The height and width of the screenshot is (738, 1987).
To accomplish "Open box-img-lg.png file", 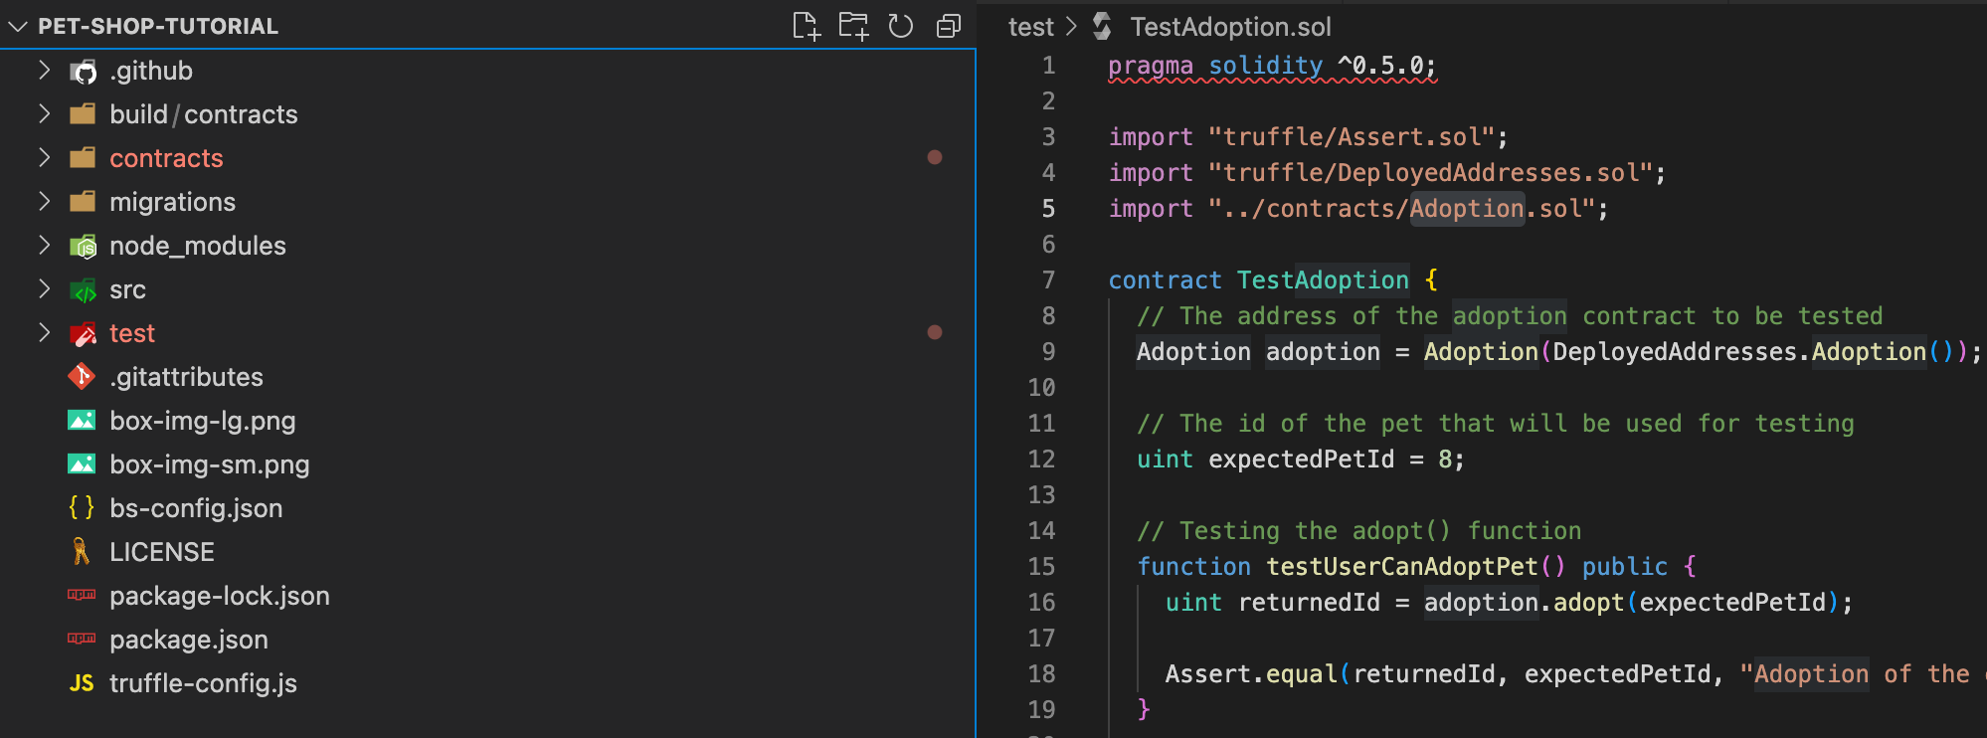I will coord(203,420).
